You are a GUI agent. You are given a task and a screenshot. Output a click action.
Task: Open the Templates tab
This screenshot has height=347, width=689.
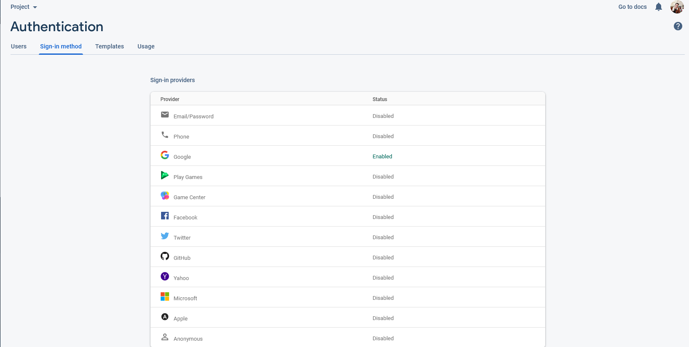pyautogui.click(x=110, y=46)
